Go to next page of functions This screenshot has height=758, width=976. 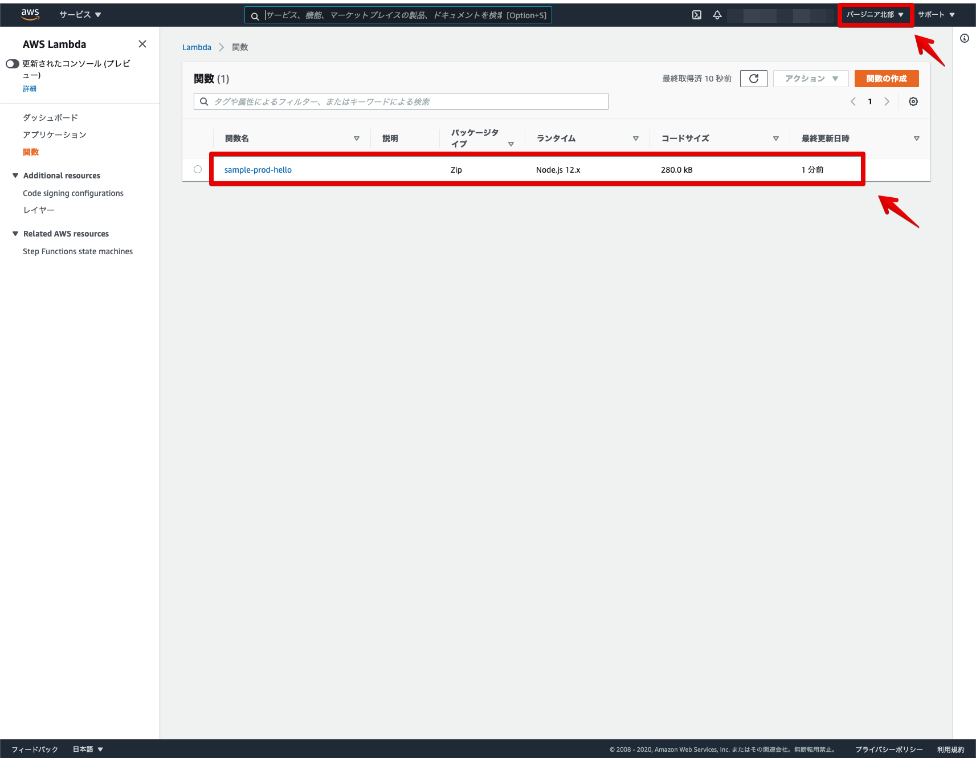click(887, 101)
